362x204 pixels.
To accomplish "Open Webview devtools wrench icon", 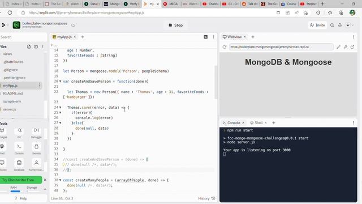I will 346,47.
